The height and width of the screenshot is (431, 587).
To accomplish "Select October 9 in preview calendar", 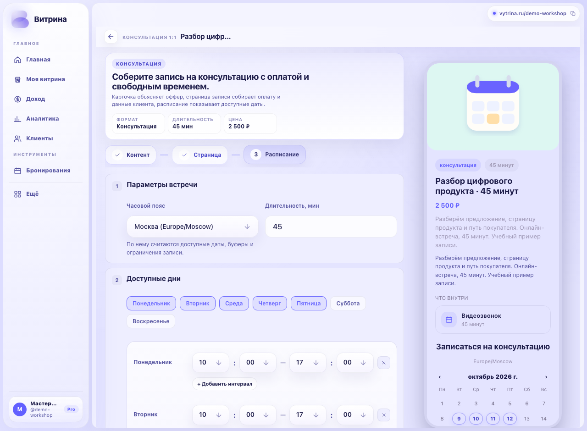I will point(459,419).
